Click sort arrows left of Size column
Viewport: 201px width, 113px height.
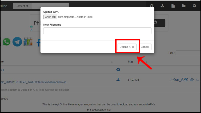(x=112, y=62)
